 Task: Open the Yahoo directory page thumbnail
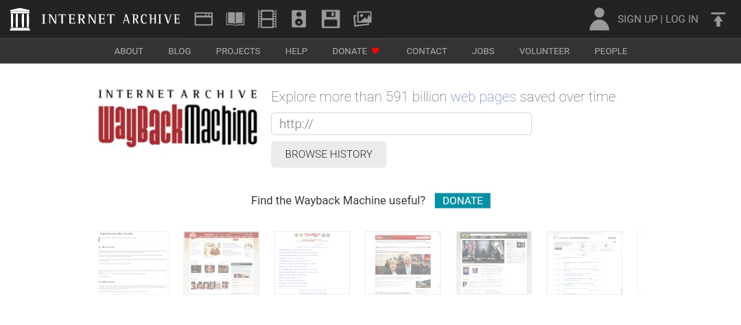[312, 263]
